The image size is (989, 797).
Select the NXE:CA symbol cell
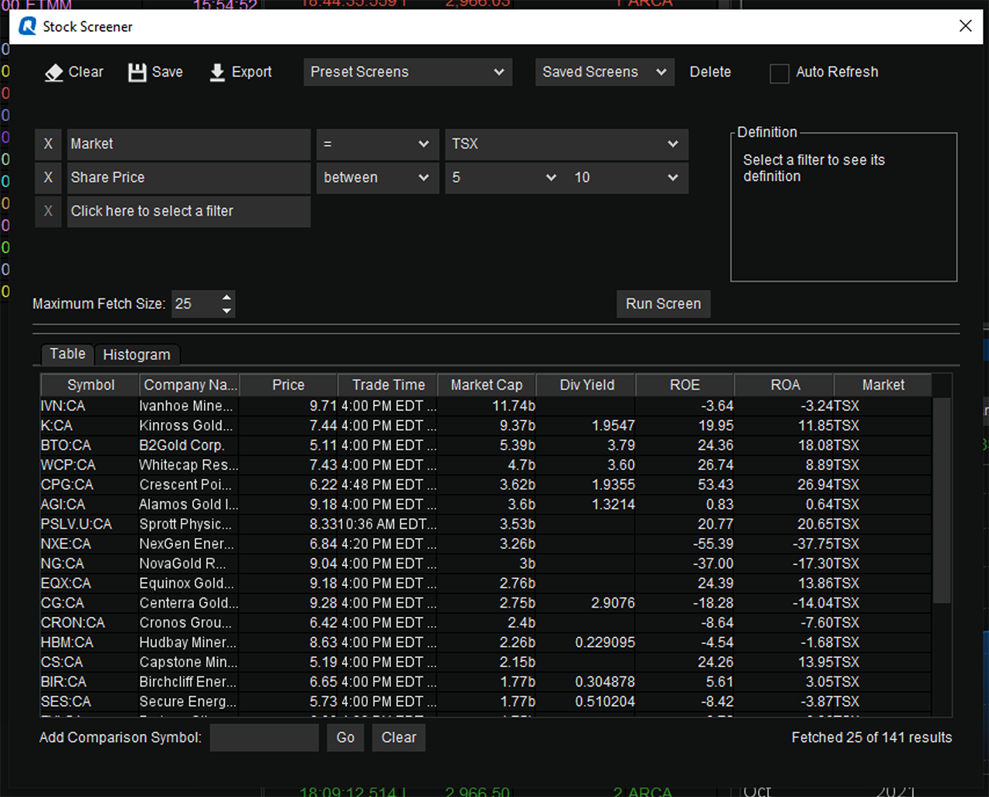[x=90, y=544]
